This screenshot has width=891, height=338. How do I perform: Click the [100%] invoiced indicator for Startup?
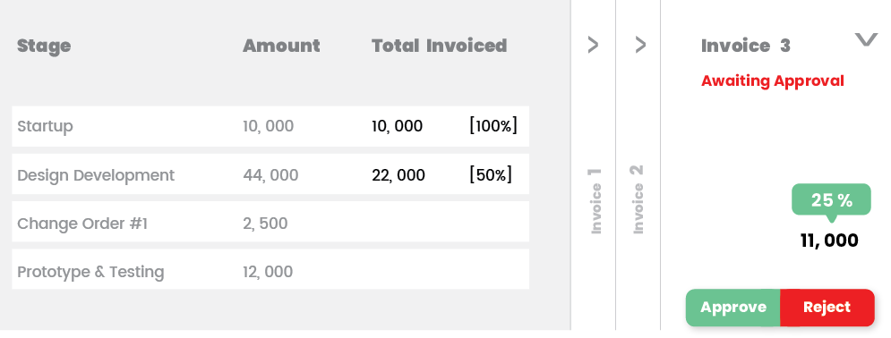click(x=493, y=126)
